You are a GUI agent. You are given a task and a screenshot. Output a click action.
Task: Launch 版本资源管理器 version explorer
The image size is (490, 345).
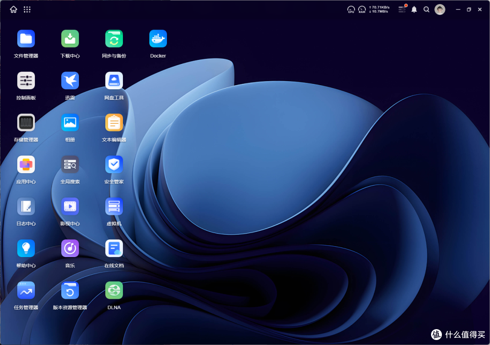pos(70,290)
